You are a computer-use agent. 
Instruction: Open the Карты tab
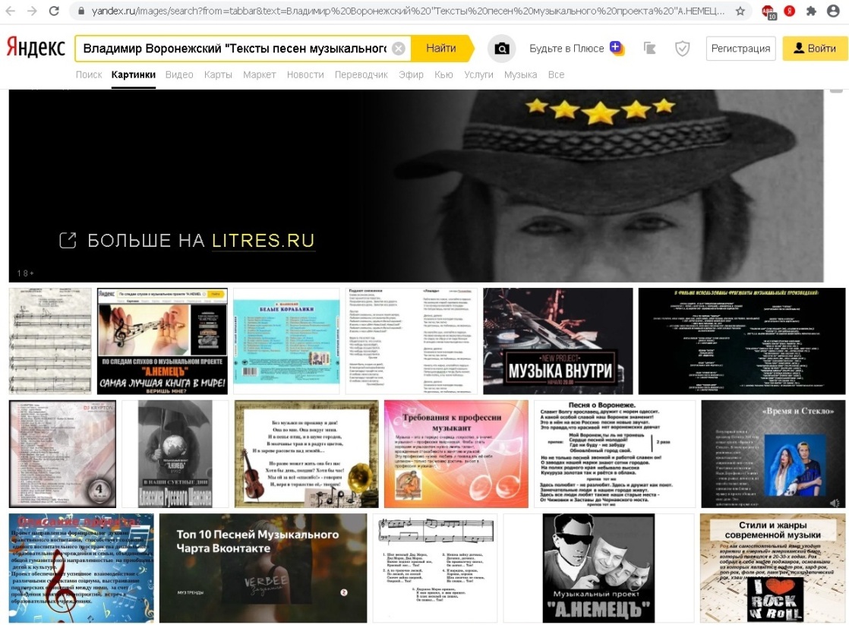coord(218,74)
